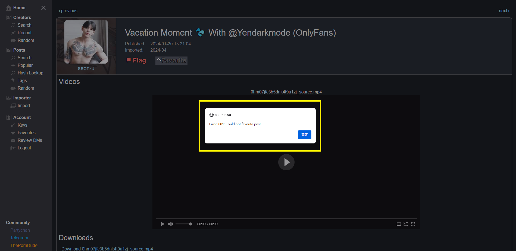Open Popular posts in the sidebar
516x251 pixels.
25,65
